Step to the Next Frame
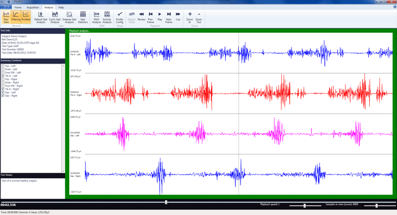The width and height of the screenshot is (397, 215). [x=168, y=17]
